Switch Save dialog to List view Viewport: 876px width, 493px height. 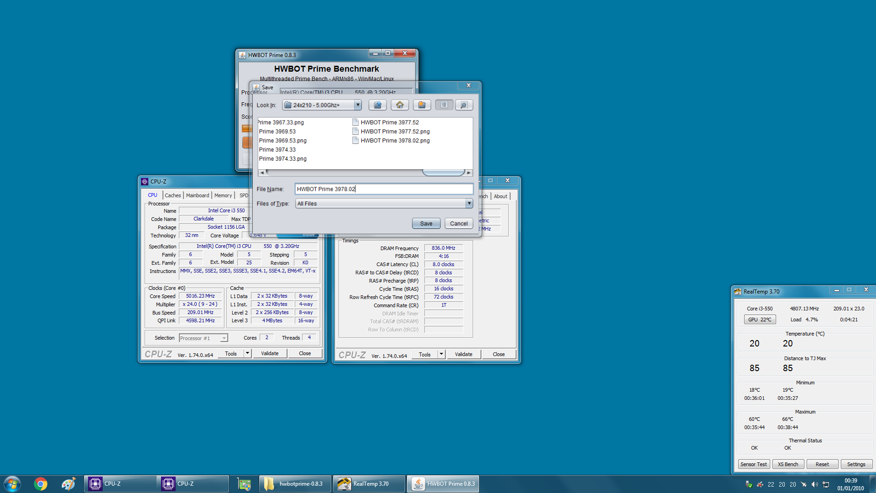click(444, 105)
